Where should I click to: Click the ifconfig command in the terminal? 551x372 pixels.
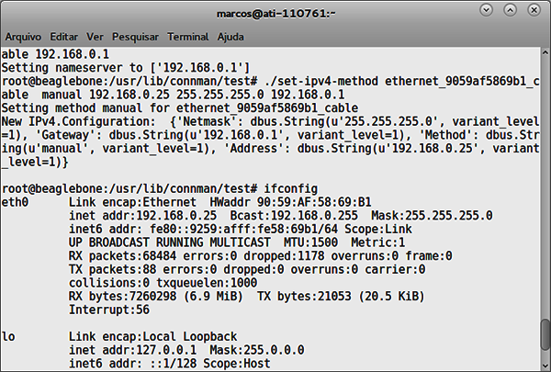point(290,189)
